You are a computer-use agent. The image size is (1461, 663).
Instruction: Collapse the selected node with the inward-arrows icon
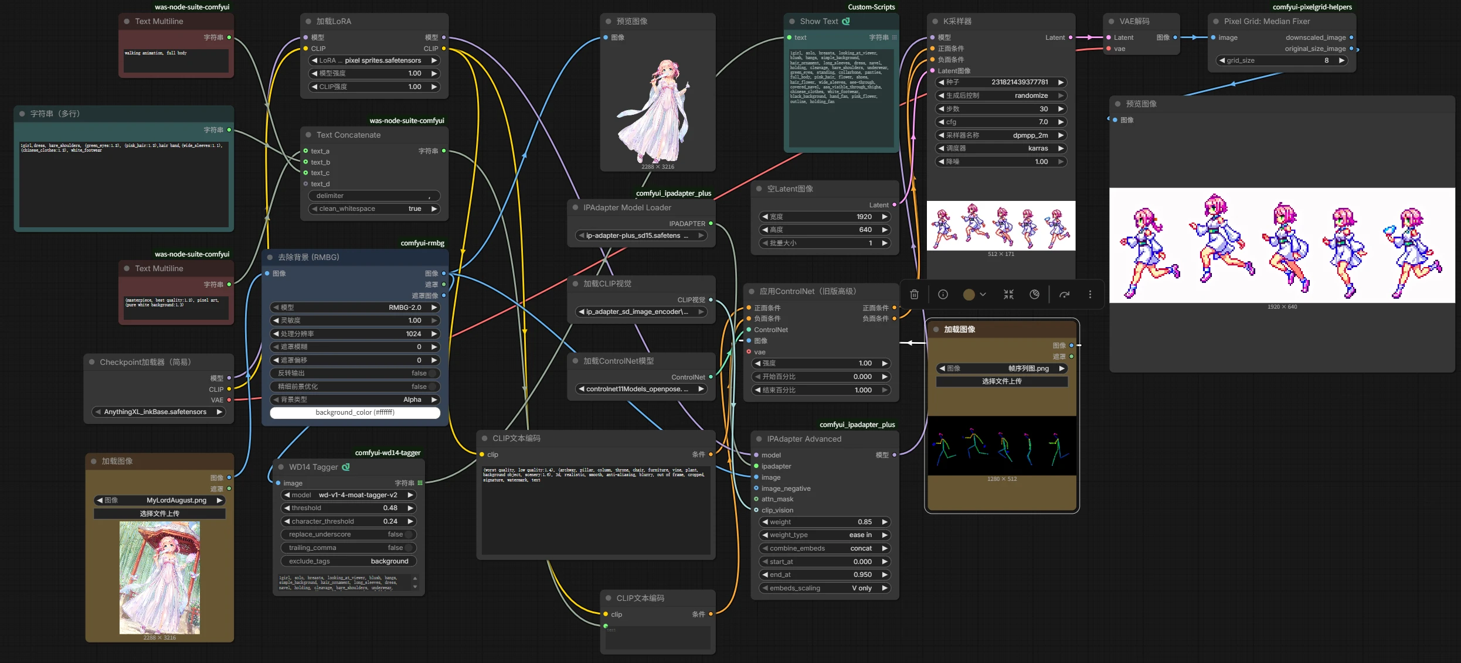[x=1008, y=295]
